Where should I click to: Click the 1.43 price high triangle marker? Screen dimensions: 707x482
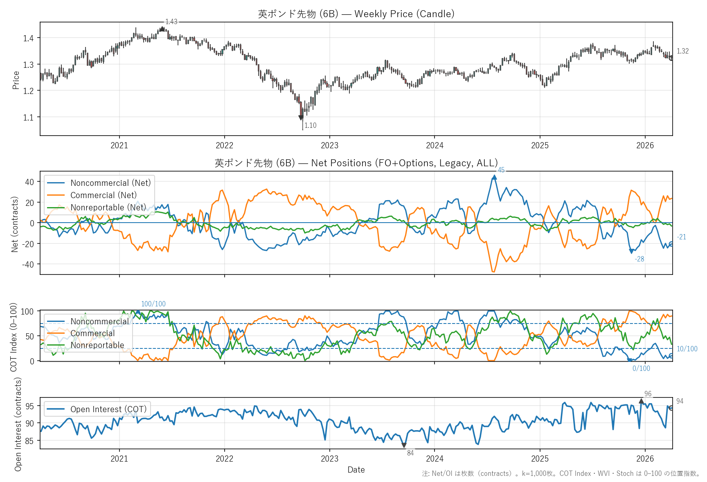[162, 29]
